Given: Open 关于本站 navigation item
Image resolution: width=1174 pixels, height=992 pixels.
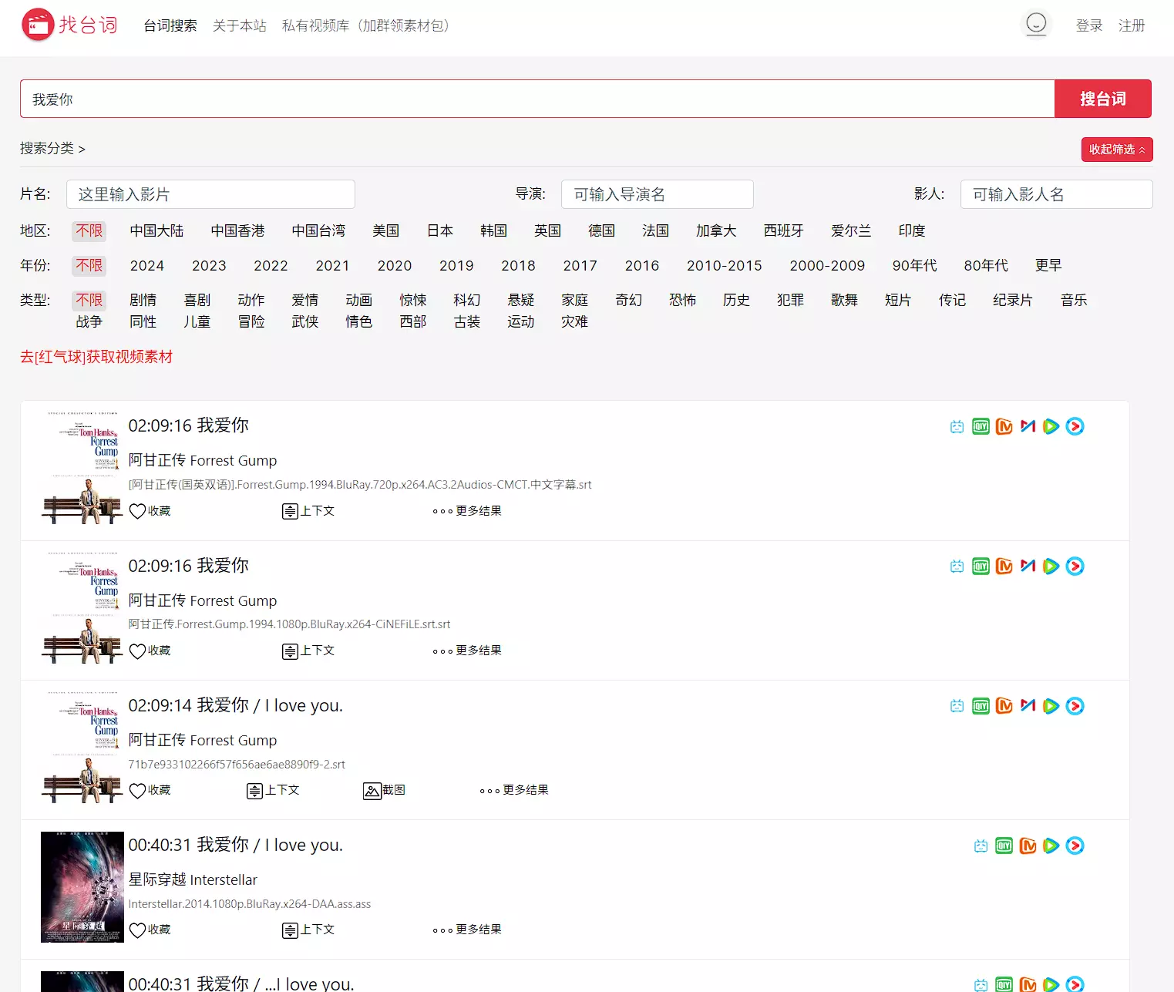Looking at the screenshot, I should coord(239,26).
